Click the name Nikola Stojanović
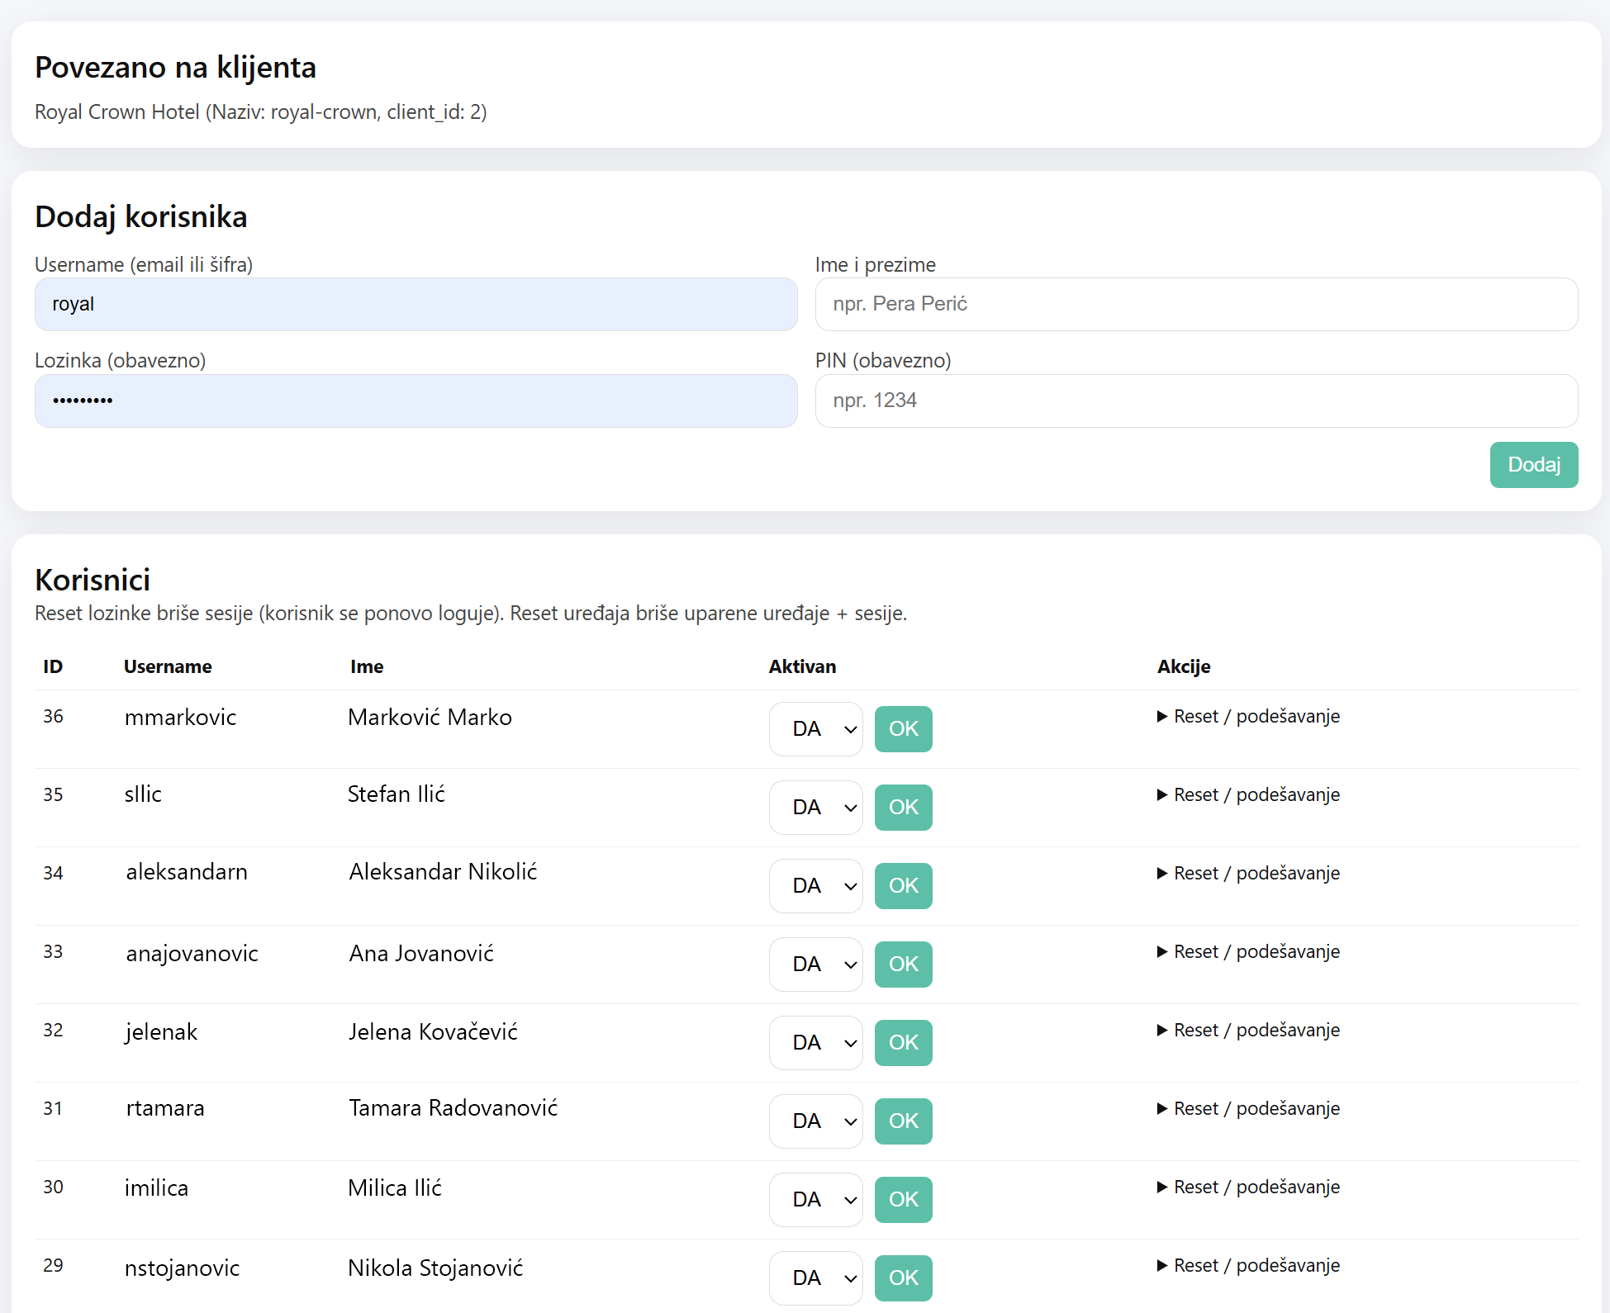Image resolution: width=1610 pixels, height=1313 pixels. click(435, 1268)
